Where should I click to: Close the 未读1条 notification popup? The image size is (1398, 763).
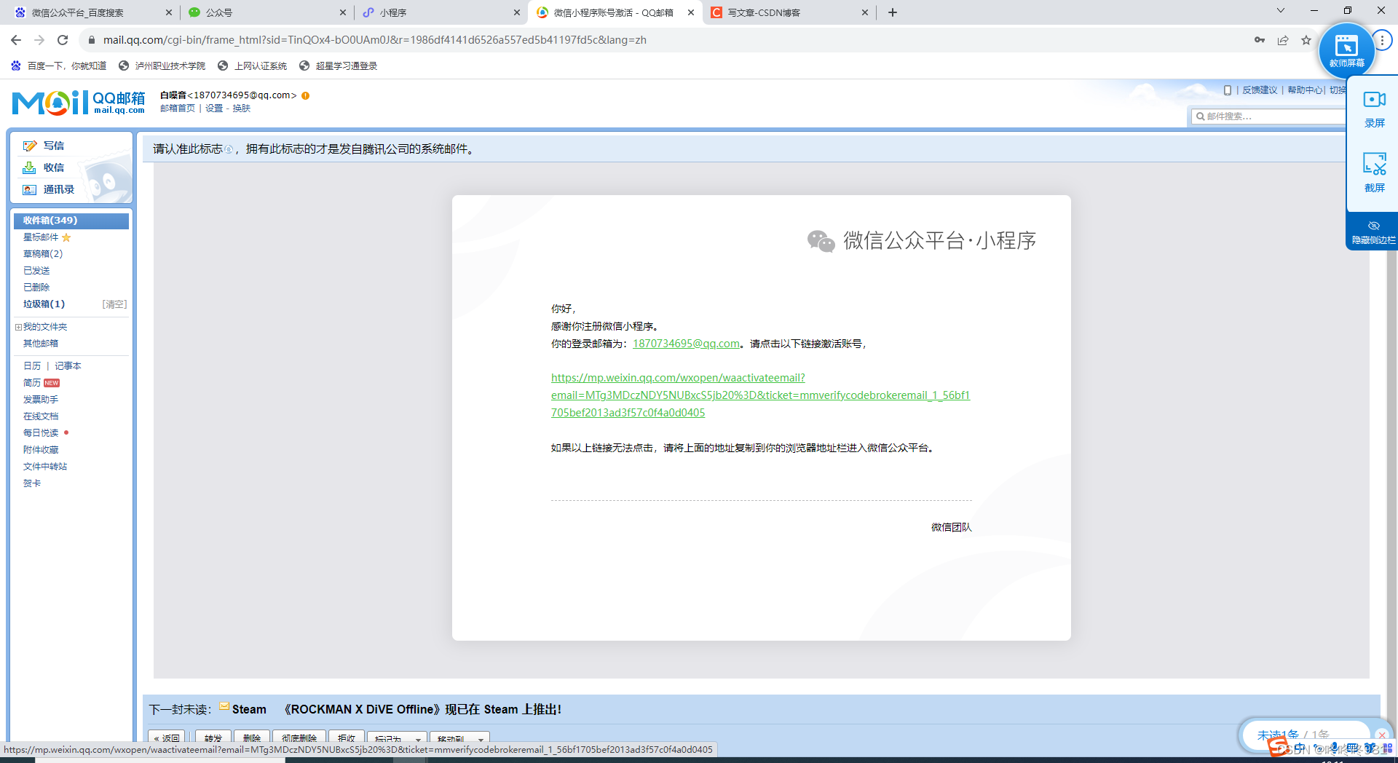(x=1382, y=735)
